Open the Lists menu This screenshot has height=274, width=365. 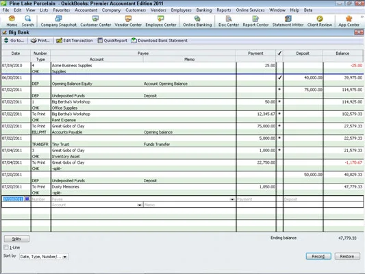pyautogui.click(x=44, y=10)
